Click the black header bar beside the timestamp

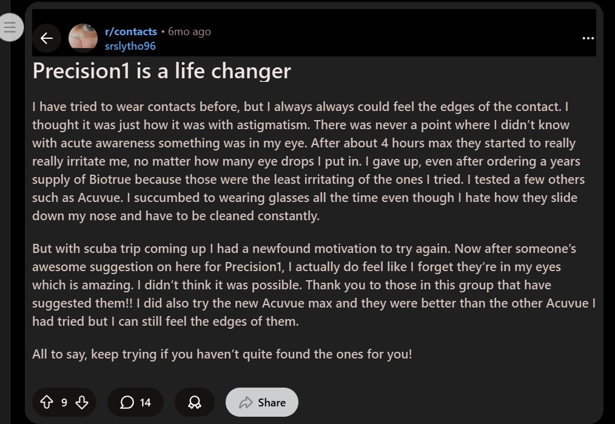tap(394, 36)
